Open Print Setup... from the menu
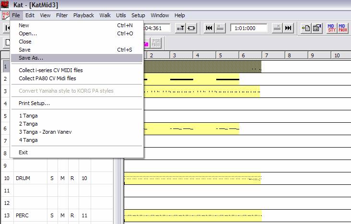The width and height of the screenshot is (351, 224). coord(77,103)
